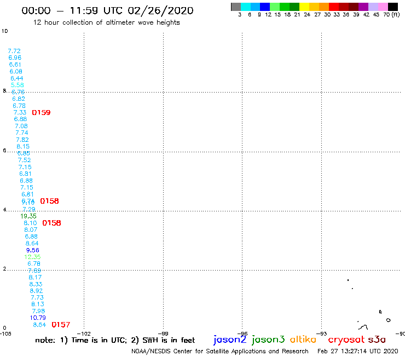This screenshot has height=356, width=405.
Task: Click the Feb 27 13:27:14 UTC timestamp
Action: tap(358, 351)
